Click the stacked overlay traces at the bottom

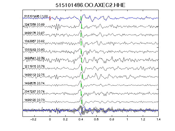click(91, 110)
